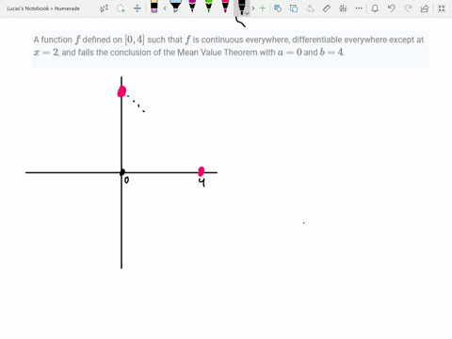Open the Share icon
Screen dimensions: 452x339
[425, 8]
